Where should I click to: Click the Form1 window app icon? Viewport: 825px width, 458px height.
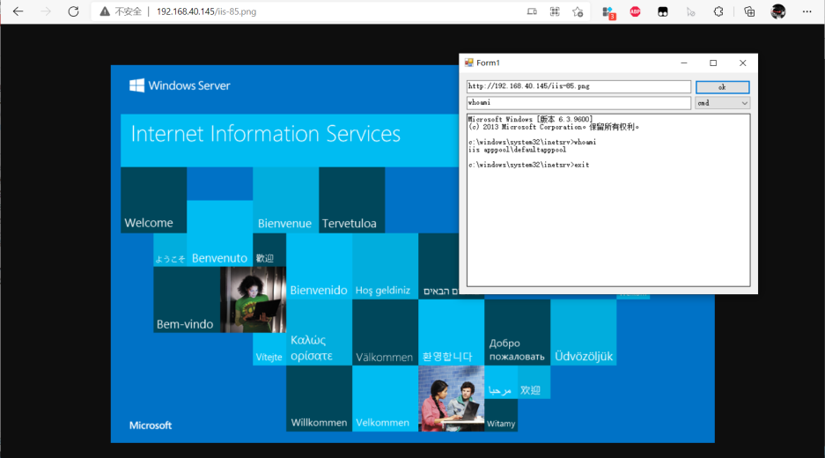click(x=468, y=63)
